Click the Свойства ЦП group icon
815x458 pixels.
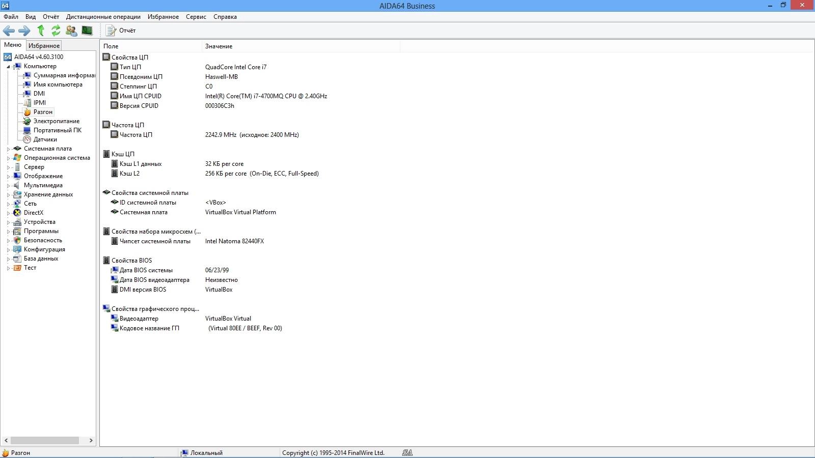106,57
